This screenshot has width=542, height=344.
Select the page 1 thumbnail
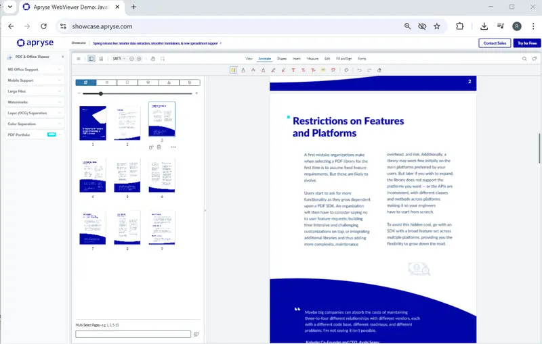click(93, 123)
